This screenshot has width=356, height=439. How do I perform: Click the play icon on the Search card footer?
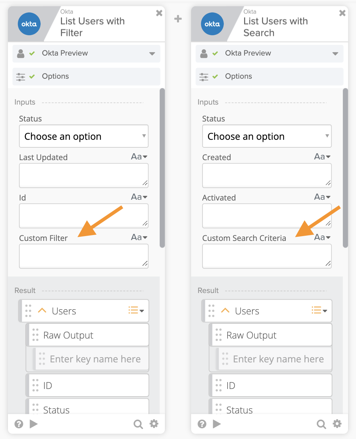[x=217, y=424]
